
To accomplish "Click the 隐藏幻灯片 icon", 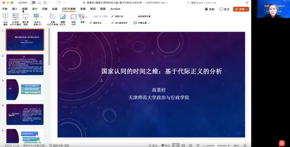I will [63, 17].
